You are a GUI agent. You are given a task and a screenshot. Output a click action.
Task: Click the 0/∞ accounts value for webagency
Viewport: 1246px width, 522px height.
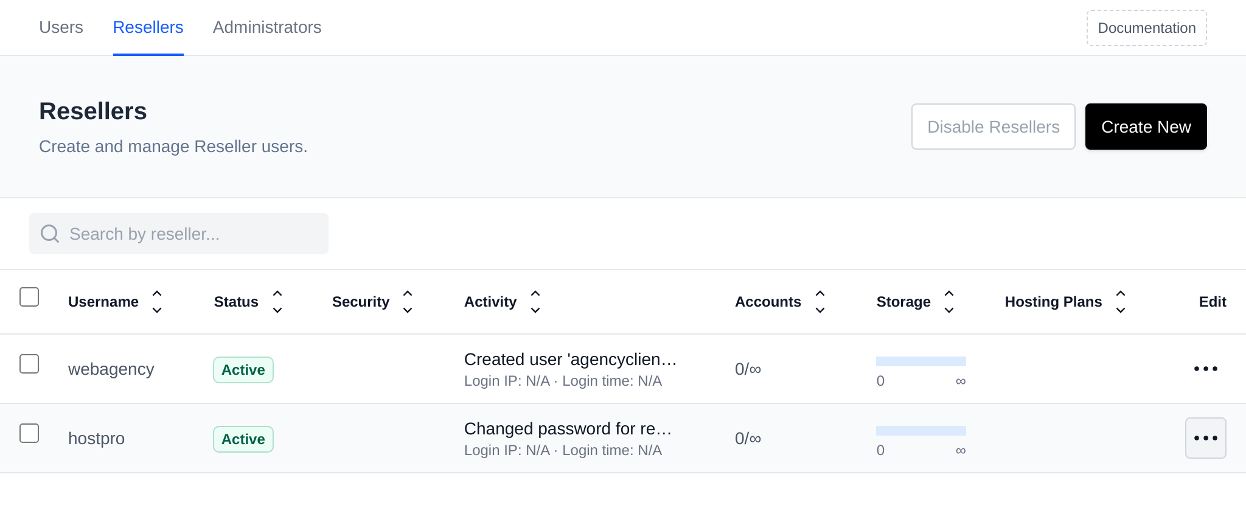coord(748,369)
